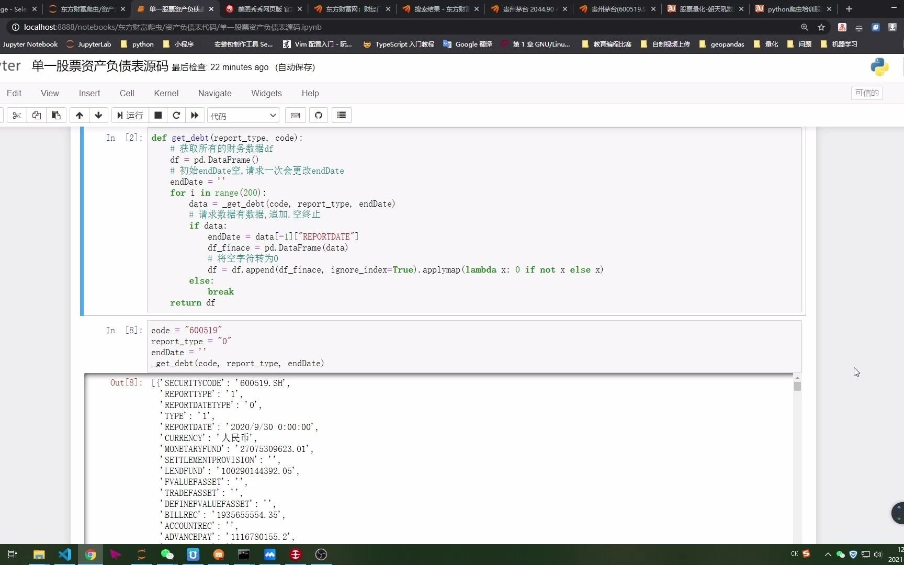Click the address bar URL
The height and width of the screenshot is (565, 904).
(x=173, y=27)
